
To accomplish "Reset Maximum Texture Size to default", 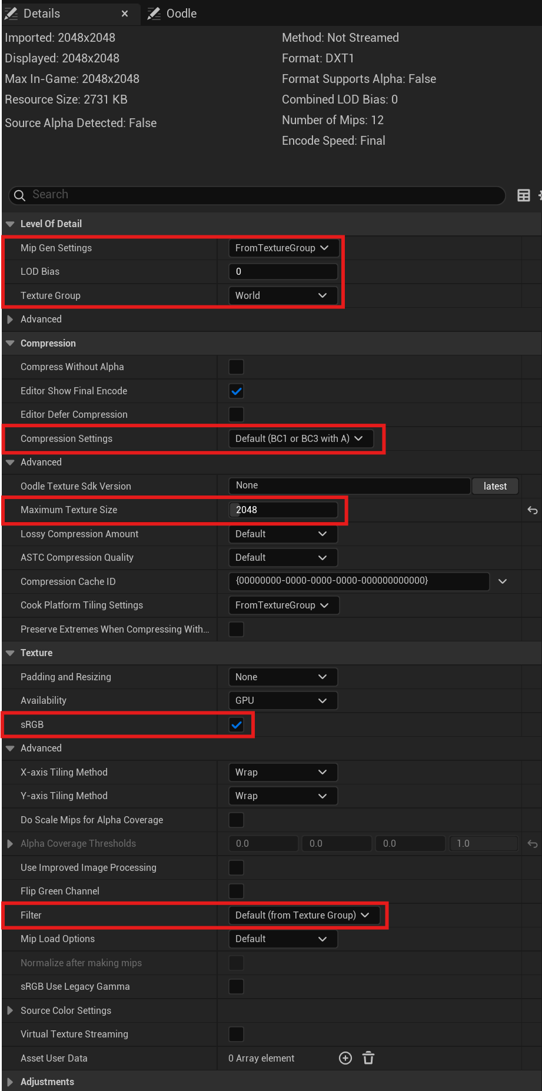I will [x=532, y=510].
